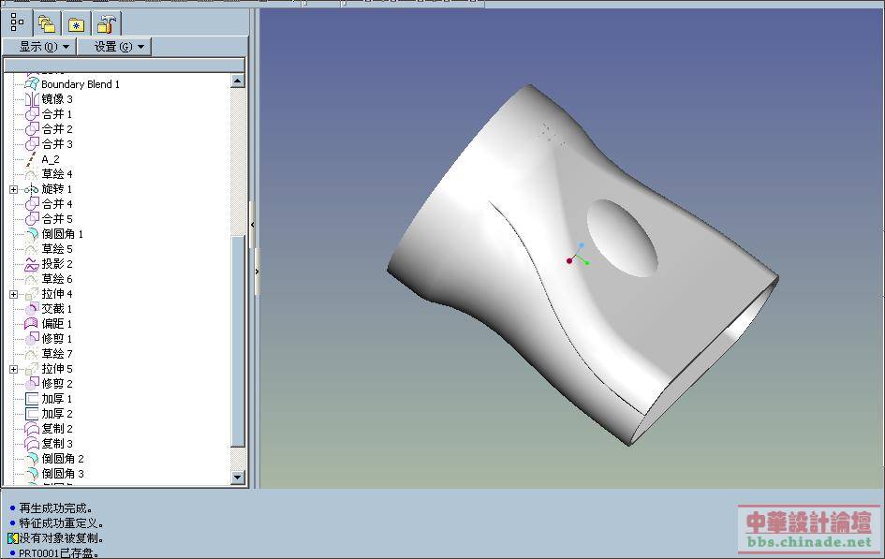
Task: Click the message 'PRT0001已存盘。'
Action: (x=59, y=552)
